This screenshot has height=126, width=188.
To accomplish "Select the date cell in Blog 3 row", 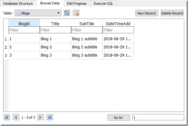I will point(118,55).
